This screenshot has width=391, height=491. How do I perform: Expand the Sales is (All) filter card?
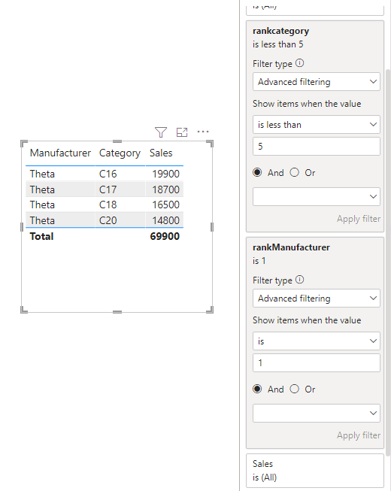[315, 471]
